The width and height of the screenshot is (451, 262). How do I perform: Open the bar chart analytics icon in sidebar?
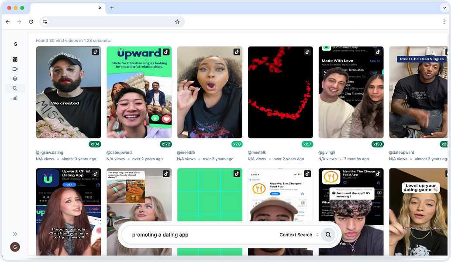pyautogui.click(x=15, y=98)
